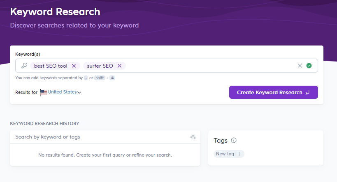Click the comma key hint badge
337x182 pixels.
[86, 78]
